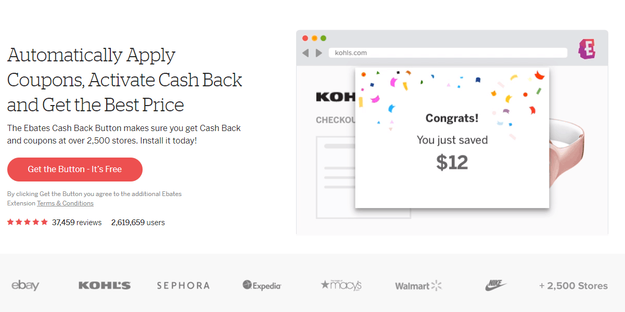Open the Terms & Conditions page

click(65, 203)
